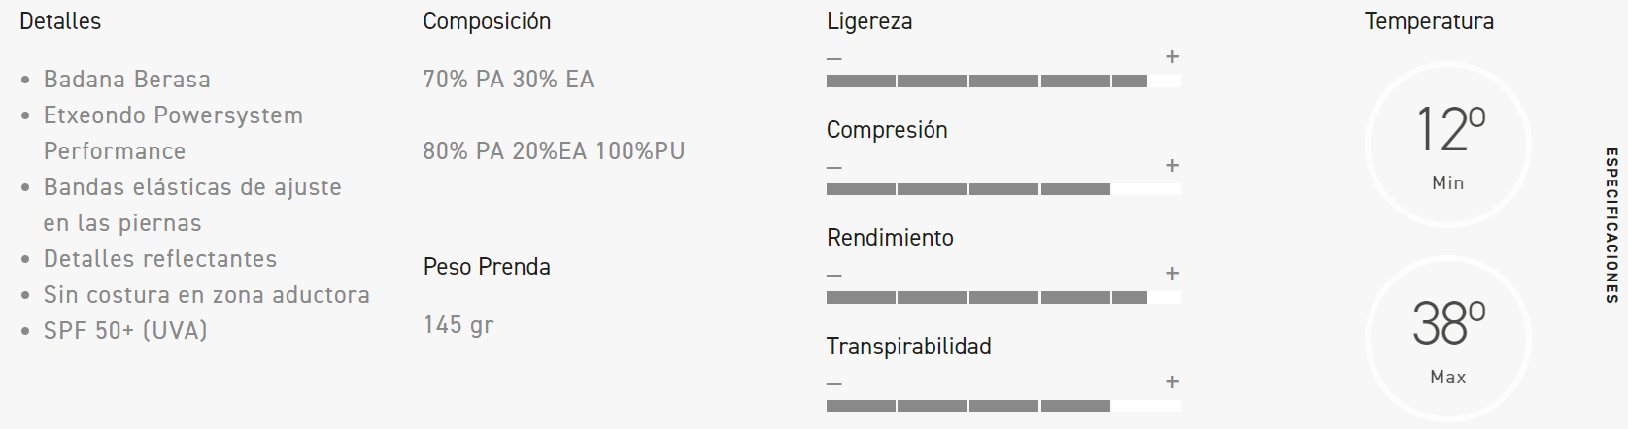Click the Rendimiento rating bar
1628x429 pixels.
(1003, 298)
